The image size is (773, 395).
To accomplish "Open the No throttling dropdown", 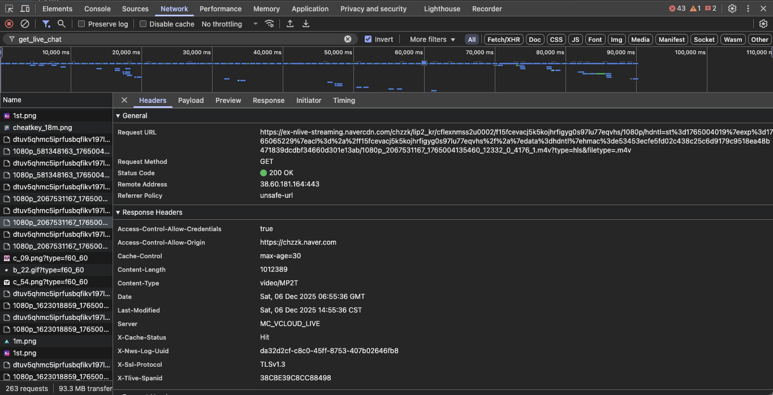I will (x=229, y=24).
